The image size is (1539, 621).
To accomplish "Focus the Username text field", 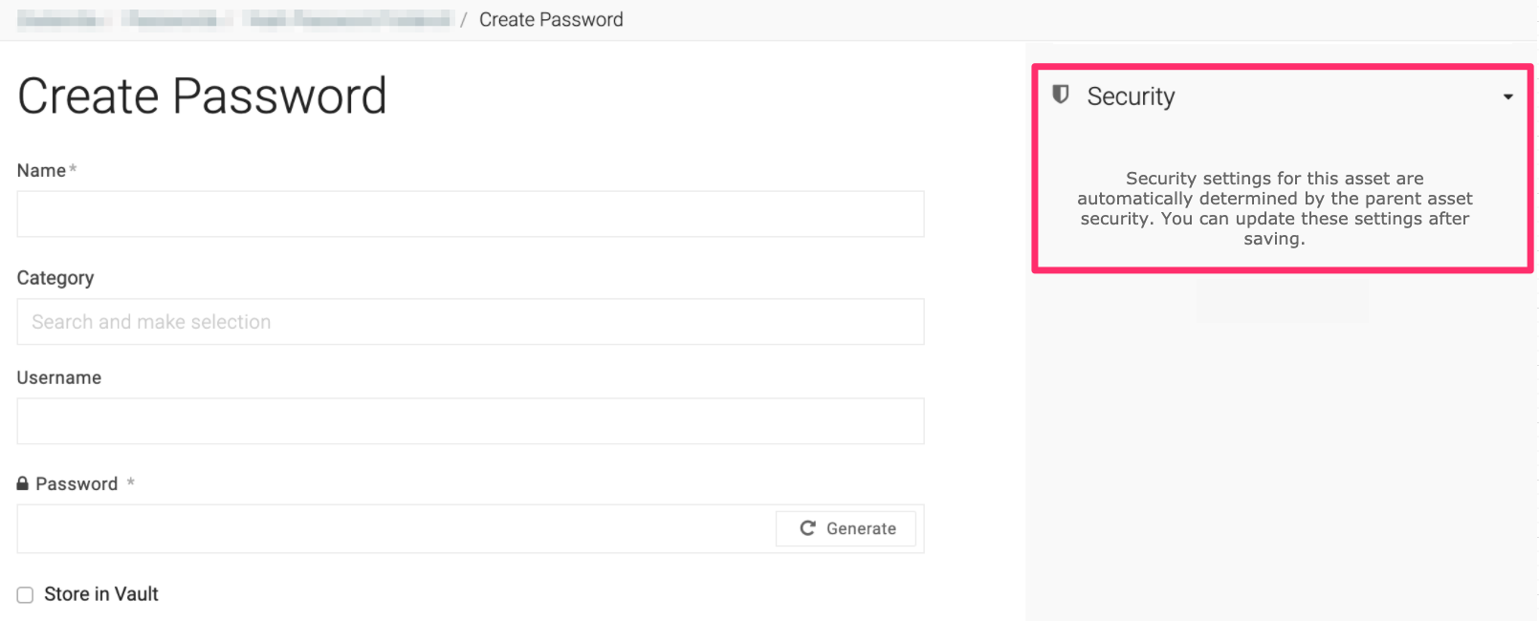I will coord(470,421).
